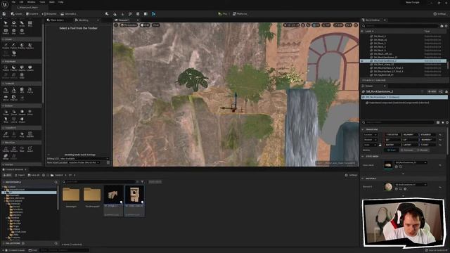Open the Location type dropdown in Transform
Screen dimensions: 450x253
371,134
